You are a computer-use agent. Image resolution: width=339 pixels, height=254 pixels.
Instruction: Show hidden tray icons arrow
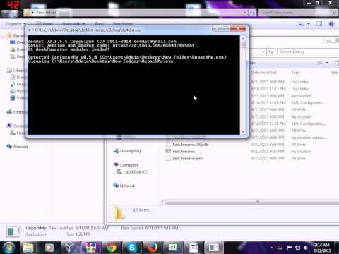(x=271, y=248)
